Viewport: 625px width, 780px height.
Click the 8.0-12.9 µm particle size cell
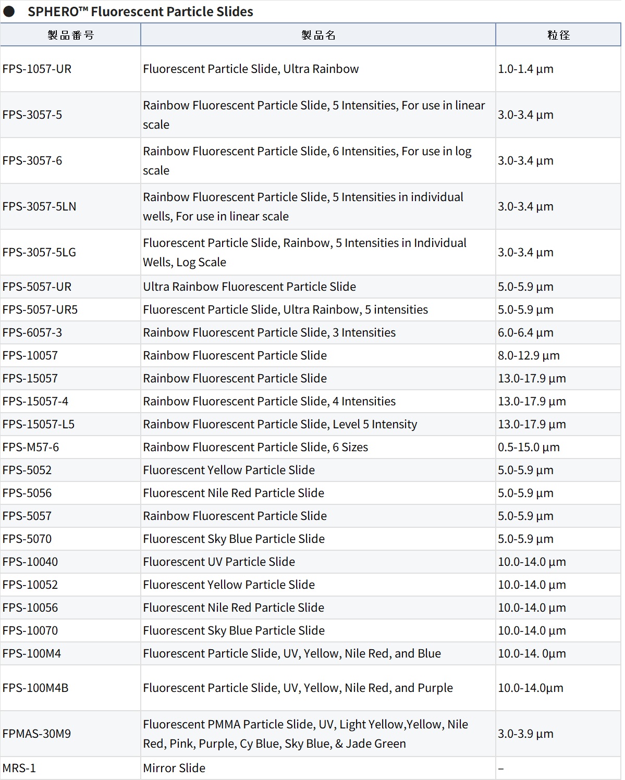coord(529,355)
